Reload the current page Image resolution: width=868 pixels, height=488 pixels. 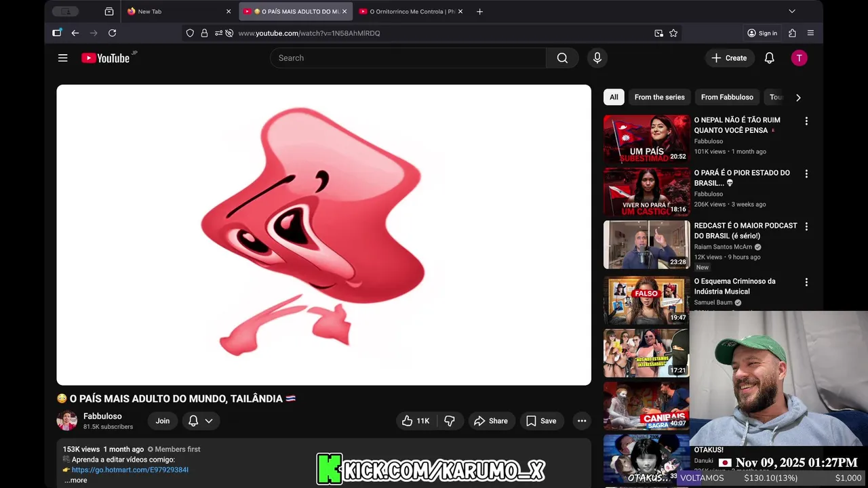[113, 33]
